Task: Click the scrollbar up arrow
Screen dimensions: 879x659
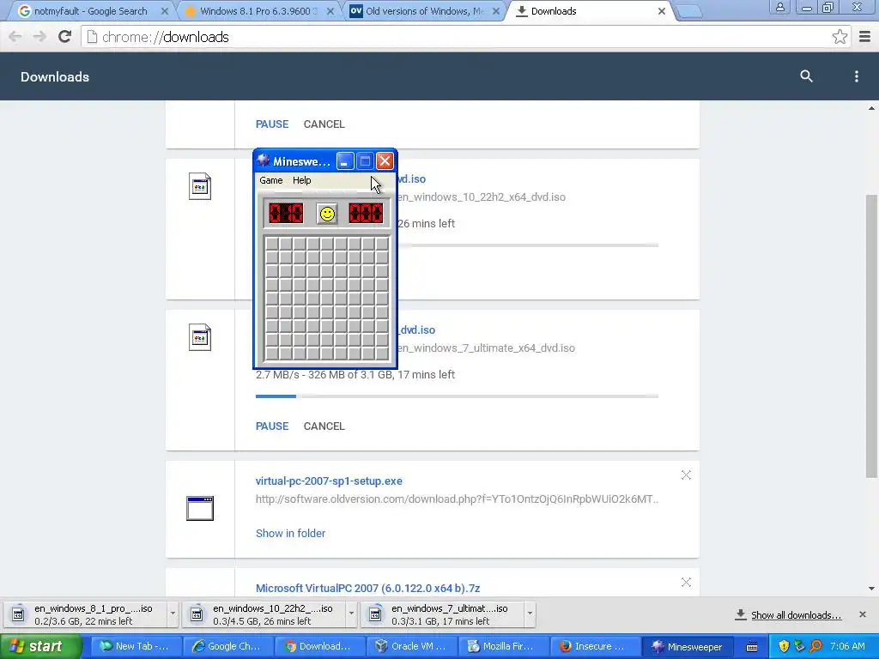Action: pos(871,108)
